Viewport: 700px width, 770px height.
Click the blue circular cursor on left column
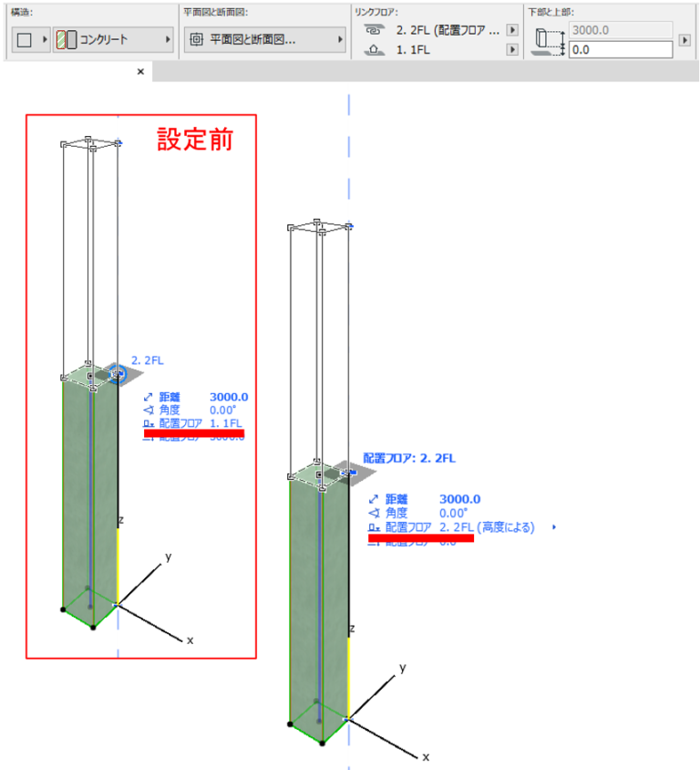[118, 374]
